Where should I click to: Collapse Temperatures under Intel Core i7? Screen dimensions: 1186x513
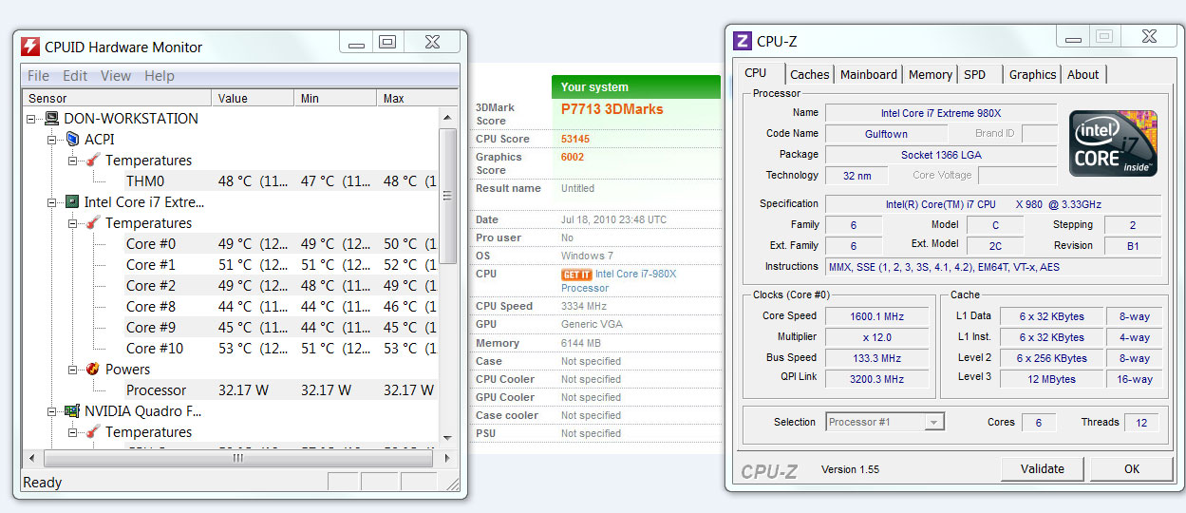coord(73,223)
